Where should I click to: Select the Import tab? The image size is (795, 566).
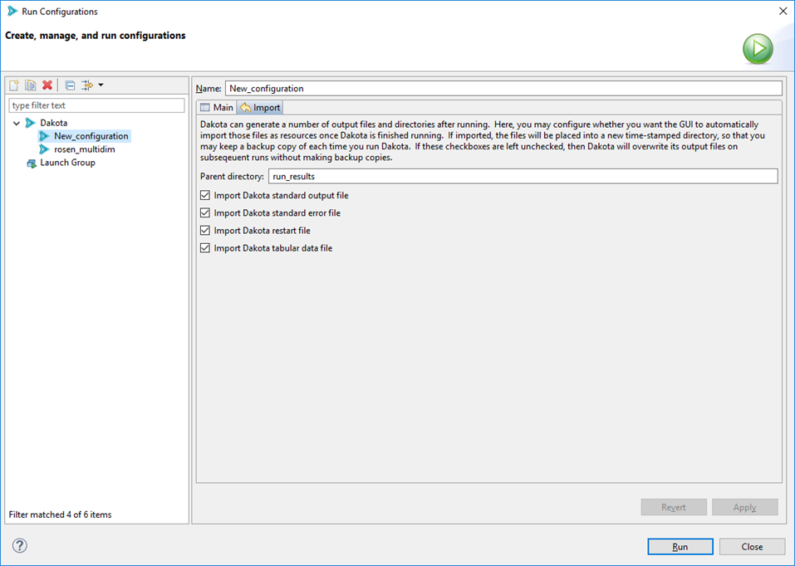tap(260, 108)
